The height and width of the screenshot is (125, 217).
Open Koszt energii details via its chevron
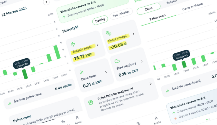pos(133,34)
